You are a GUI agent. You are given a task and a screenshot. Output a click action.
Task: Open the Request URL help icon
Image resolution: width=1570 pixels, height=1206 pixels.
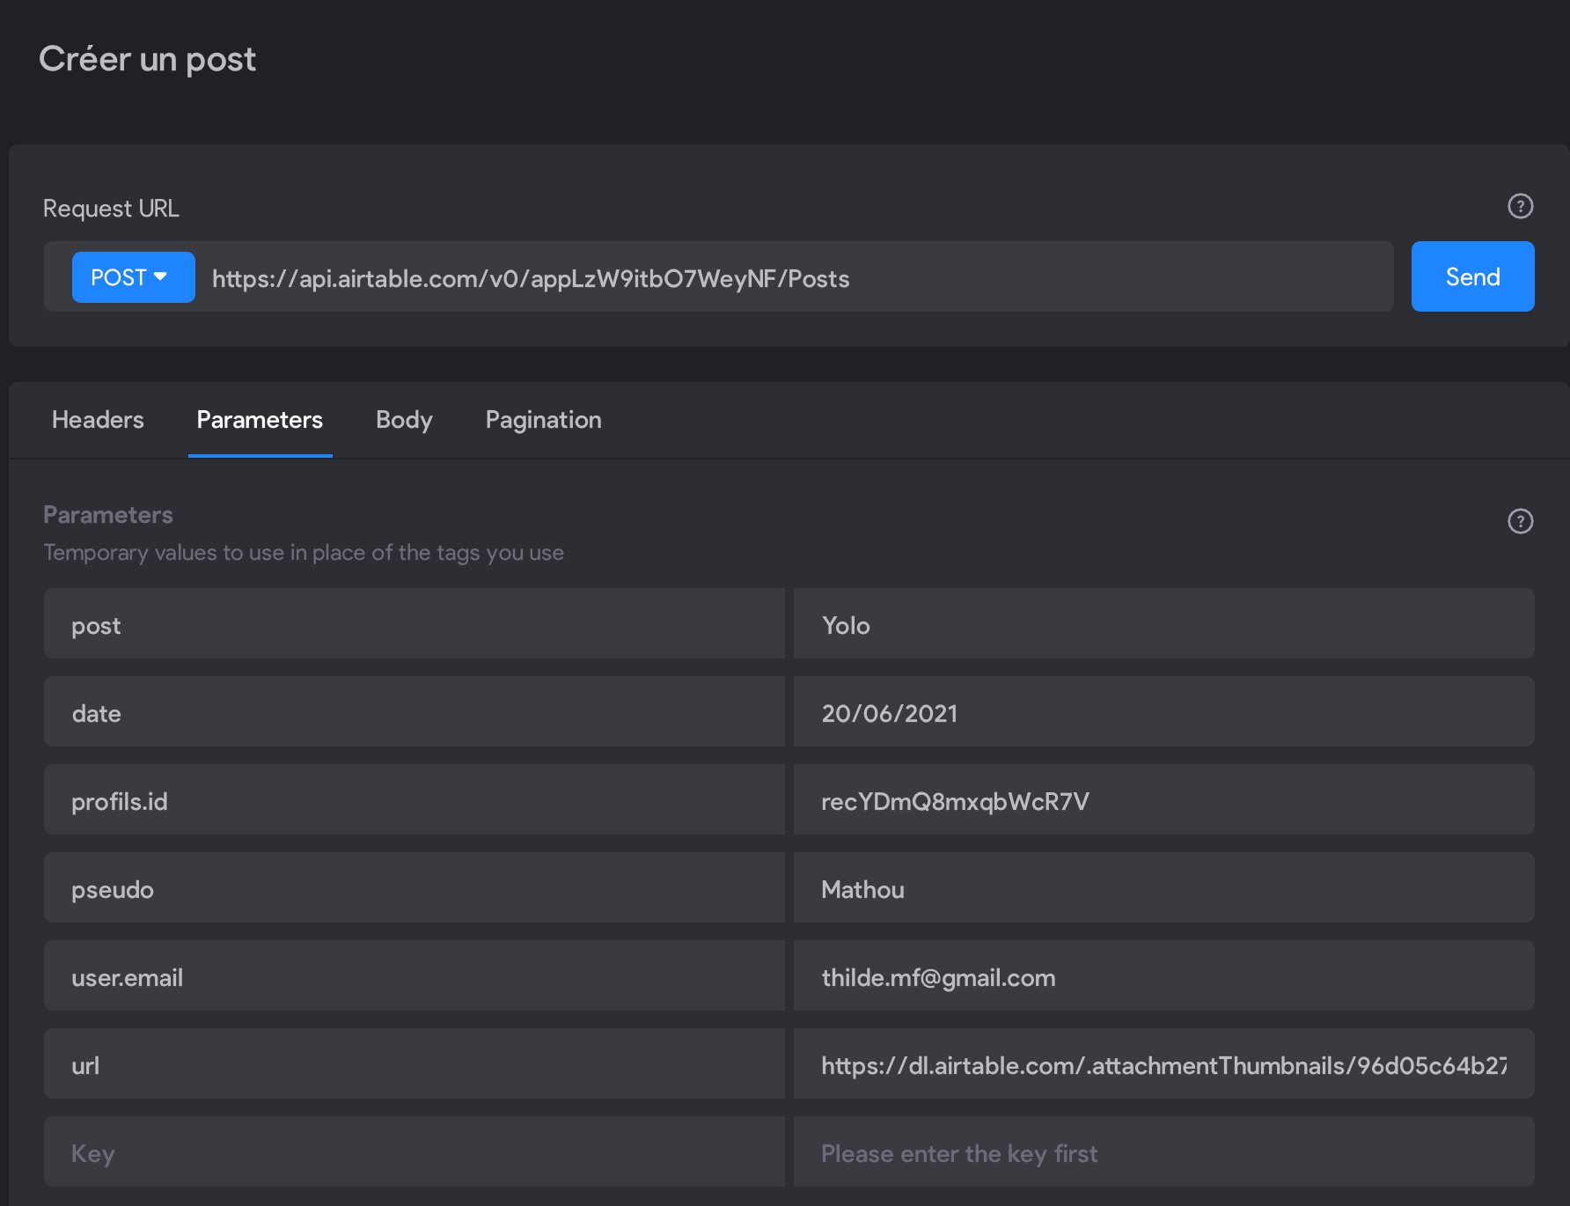tap(1520, 206)
